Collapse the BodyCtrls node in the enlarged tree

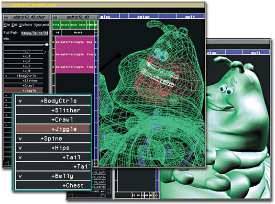pos(20,101)
